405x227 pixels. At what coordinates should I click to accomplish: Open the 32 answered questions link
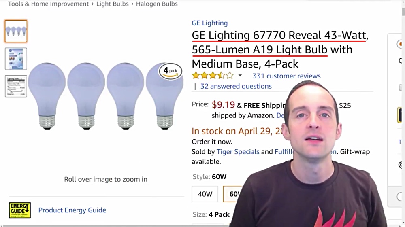point(236,86)
